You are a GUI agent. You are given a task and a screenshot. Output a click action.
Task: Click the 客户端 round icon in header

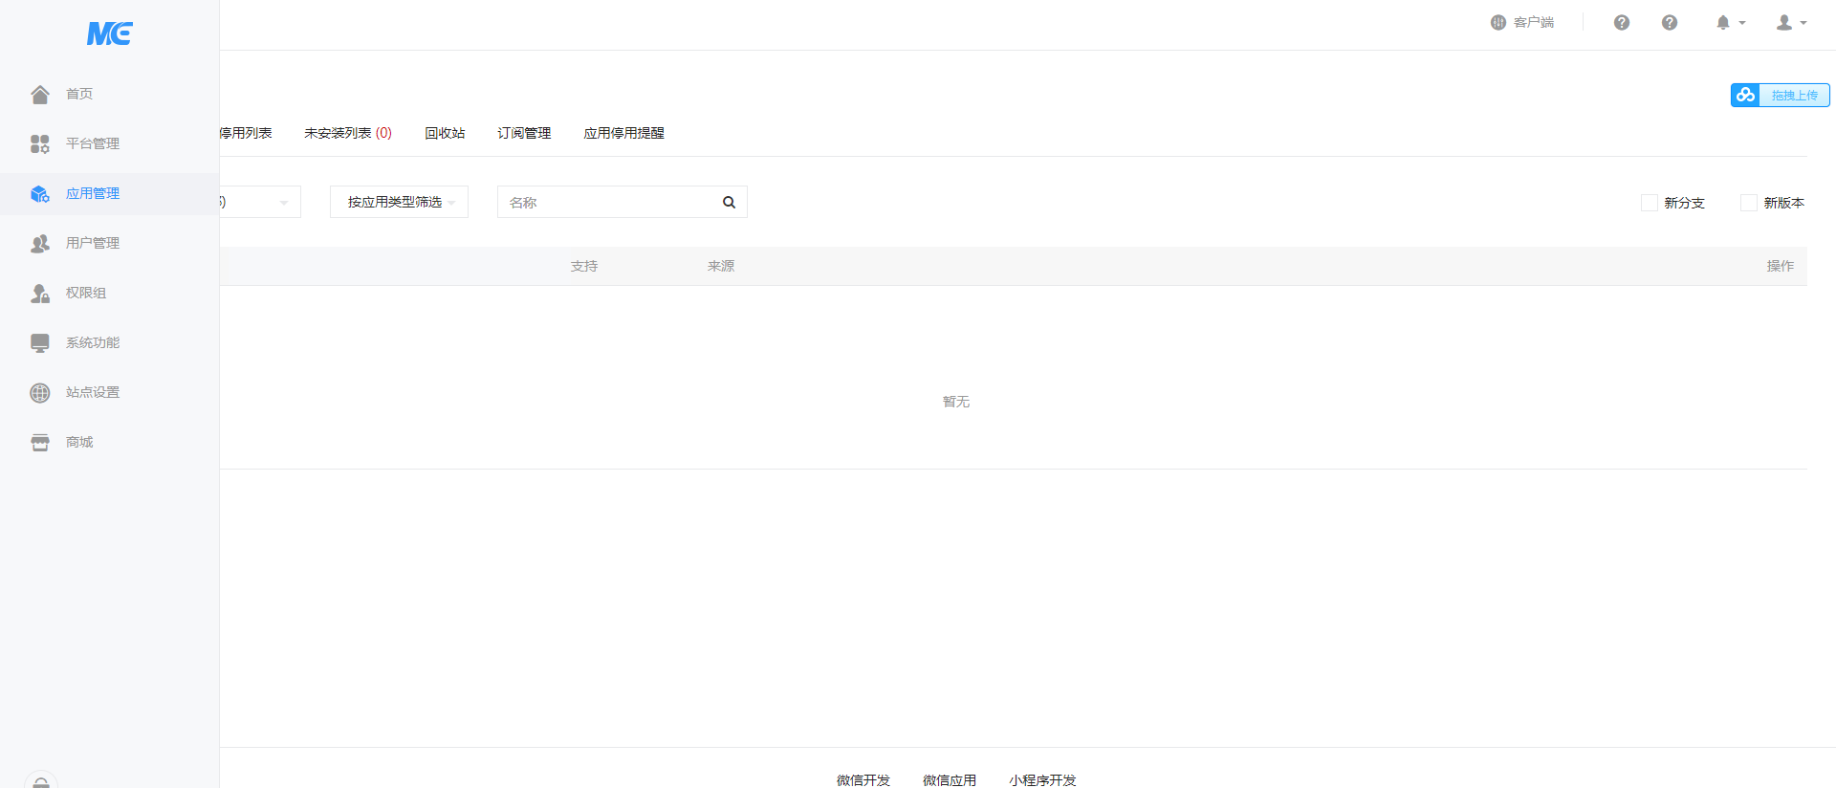(1498, 22)
